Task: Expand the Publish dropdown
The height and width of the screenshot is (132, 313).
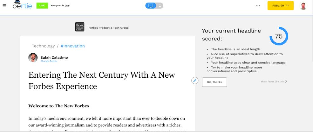Action: [280, 6]
